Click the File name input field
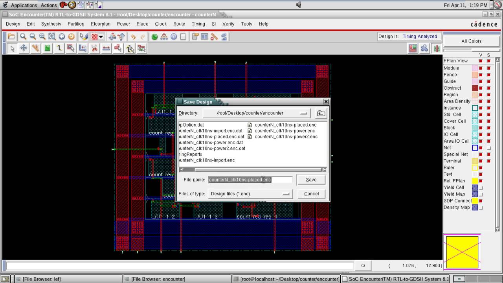 [250, 180]
